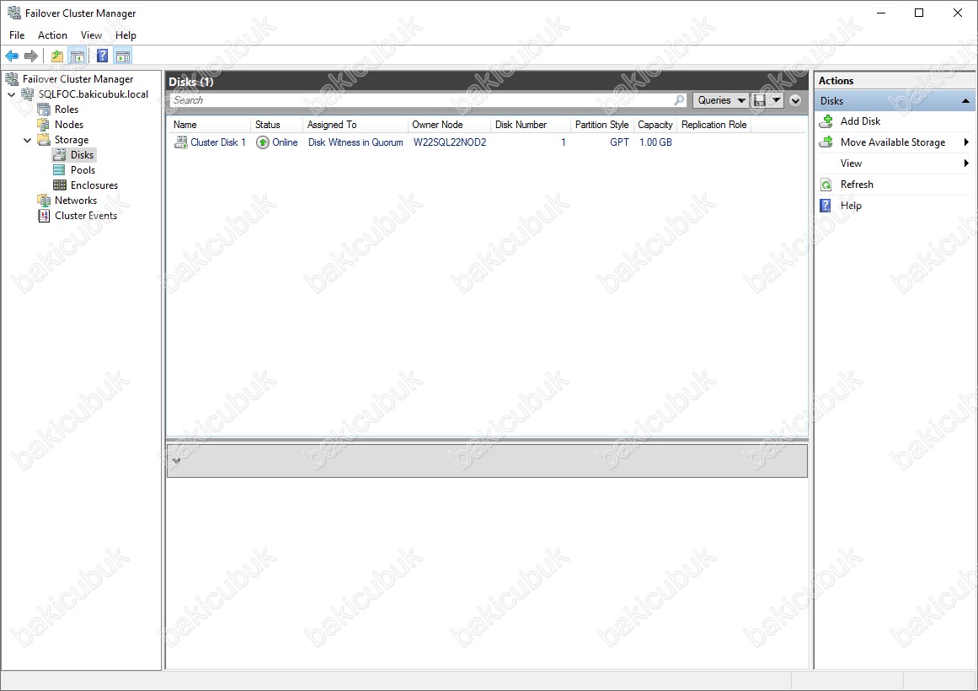Click the Add Disk icon in Actions

pos(826,121)
